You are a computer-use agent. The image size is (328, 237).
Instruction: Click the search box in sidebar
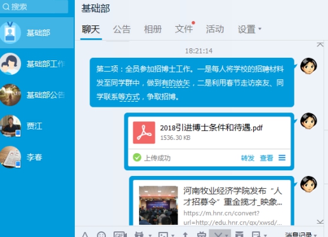34,7
